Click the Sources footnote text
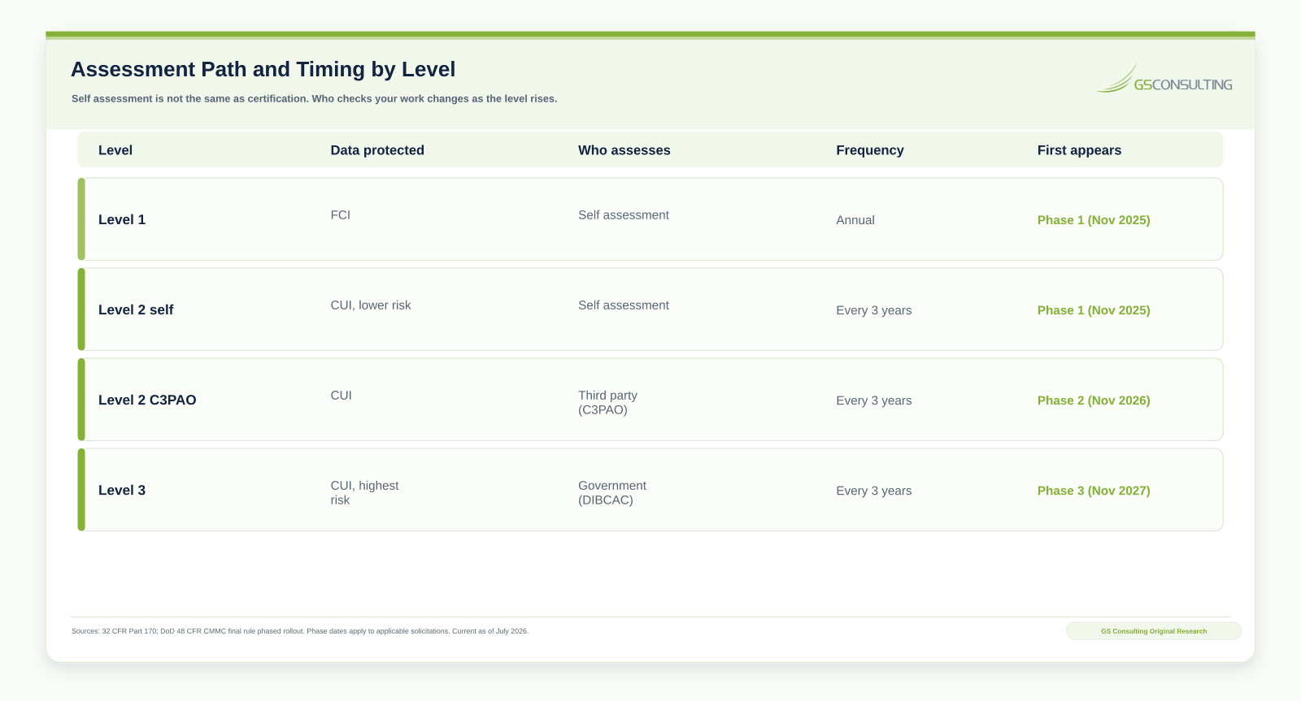The image size is (1301, 701). click(x=300, y=631)
